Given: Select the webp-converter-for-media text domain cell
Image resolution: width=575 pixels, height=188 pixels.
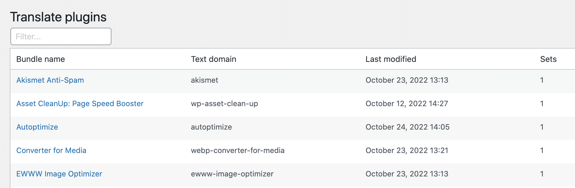Looking at the screenshot, I should pos(238,150).
